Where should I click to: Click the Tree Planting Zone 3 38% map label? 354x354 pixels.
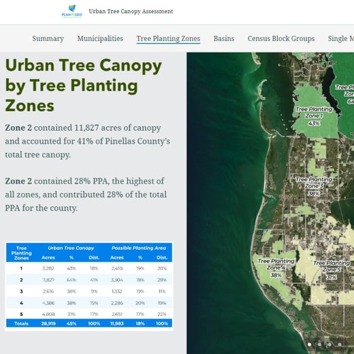tap(314, 187)
